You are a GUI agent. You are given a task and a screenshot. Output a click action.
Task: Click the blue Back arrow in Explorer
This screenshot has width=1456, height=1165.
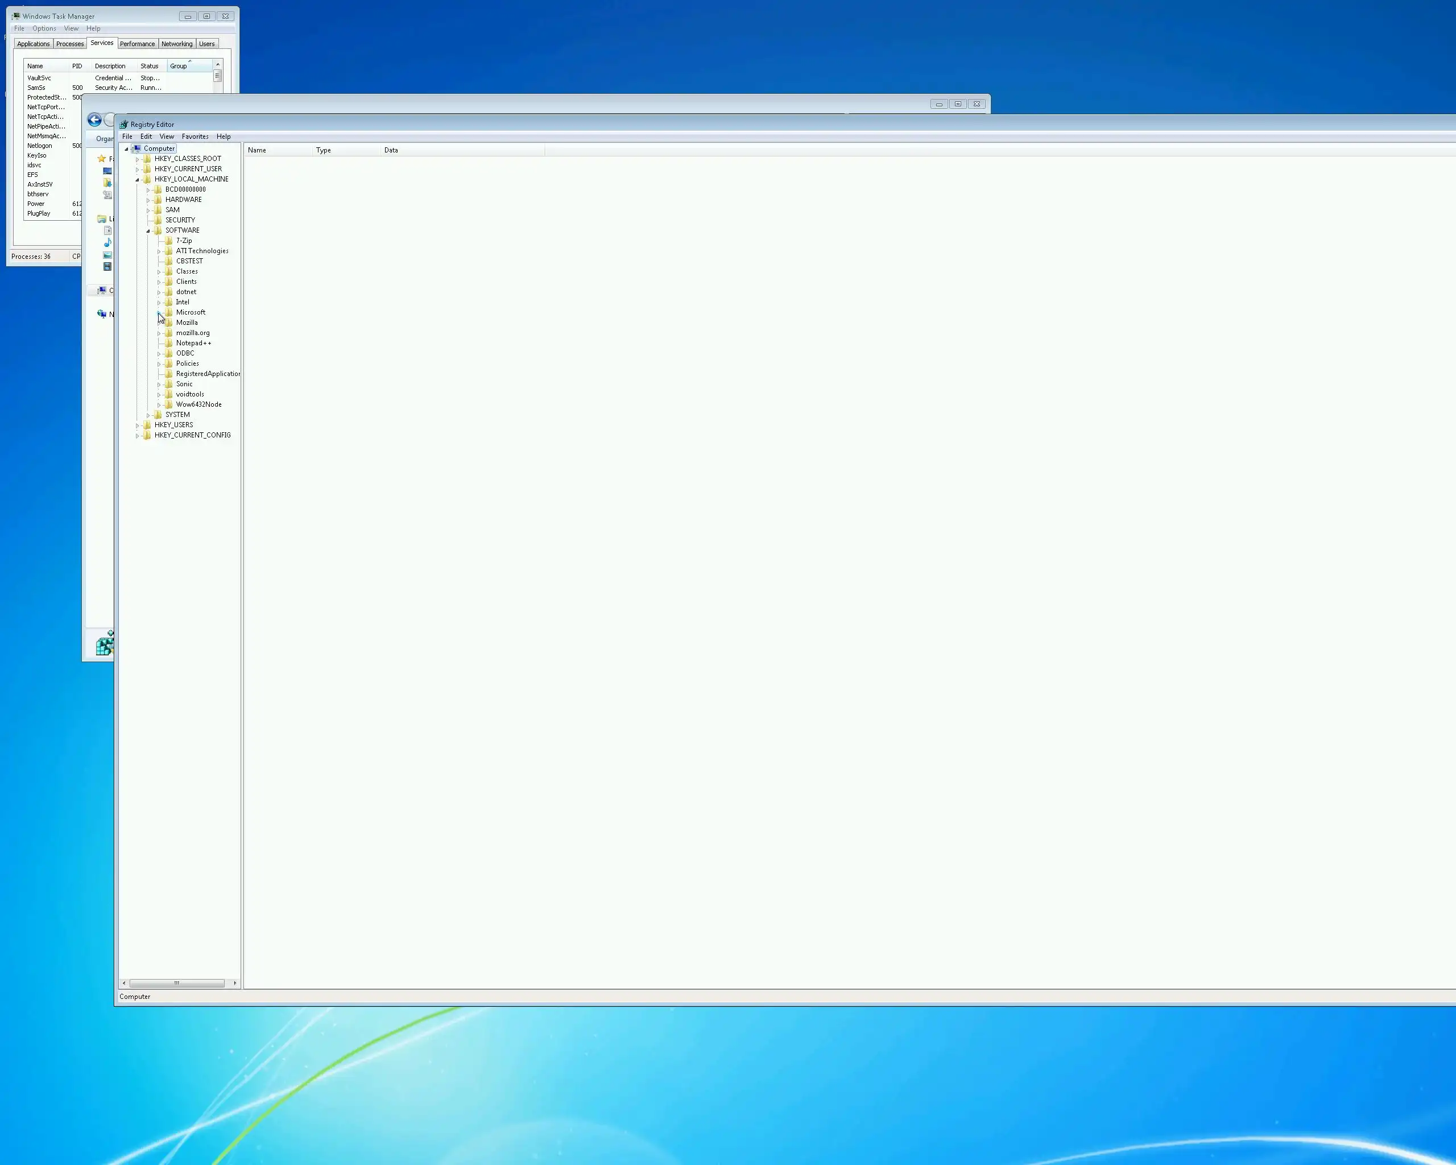click(x=94, y=120)
